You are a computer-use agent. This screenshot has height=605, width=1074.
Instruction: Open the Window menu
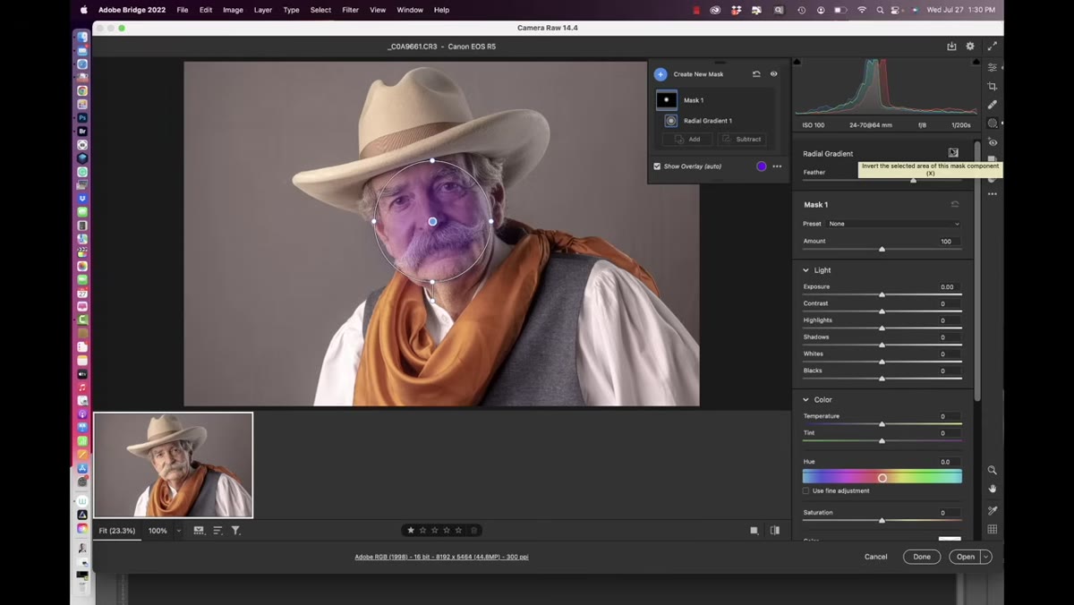pyautogui.click(x=410, y=10)
